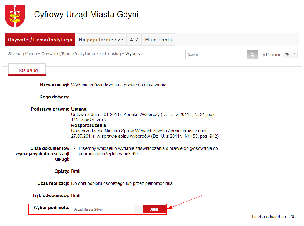Switch to the Najpopularniejsze tab
The width and height of the screenshot is (304, 226).
(x=101, y=40)
